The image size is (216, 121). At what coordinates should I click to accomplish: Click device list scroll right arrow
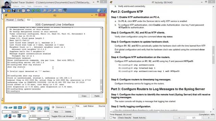click(x=48, y=116)
